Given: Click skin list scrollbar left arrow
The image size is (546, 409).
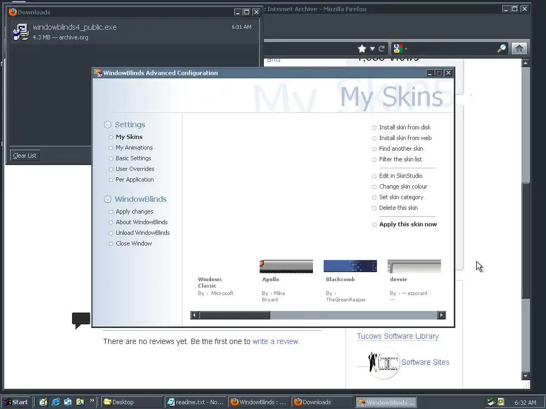Looking at the screenshot, I should pos(195,315).
